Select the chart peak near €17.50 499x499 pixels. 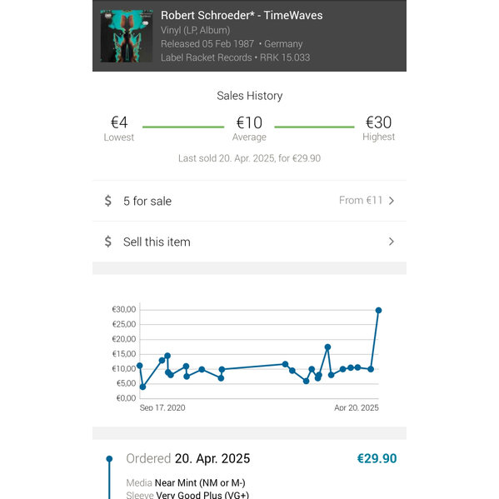[327, 347]
